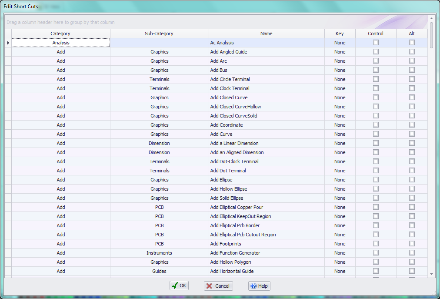The width and height of the screenshot is (440, 299).
Task: Click the Key cell for Add Arc
Action: [340, 61]
